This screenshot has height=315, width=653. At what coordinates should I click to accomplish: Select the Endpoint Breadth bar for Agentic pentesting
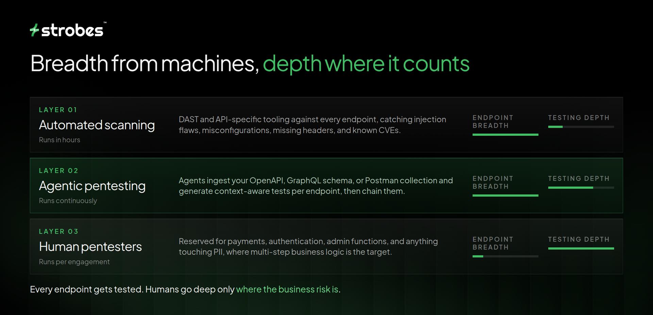pyautogui.click(x=505, y=196)
